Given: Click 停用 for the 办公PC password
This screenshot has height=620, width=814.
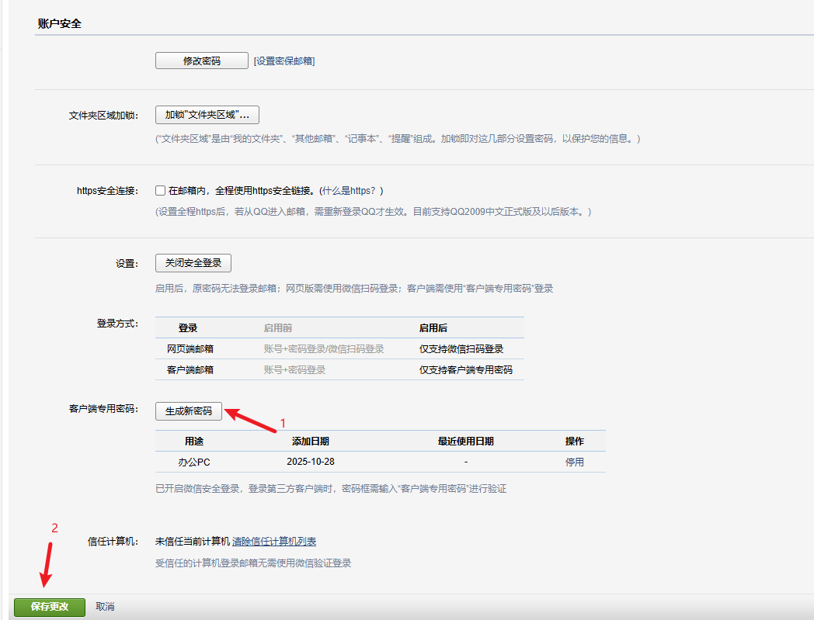Looking at the screenshot, I should [x=574, y=462].
